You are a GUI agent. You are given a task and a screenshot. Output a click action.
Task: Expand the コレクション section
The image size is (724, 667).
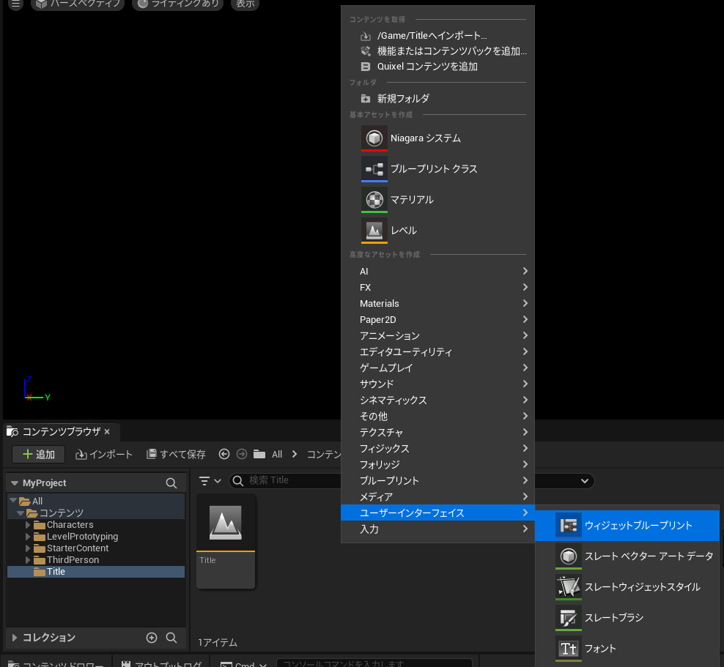click(x=15, y=638)
